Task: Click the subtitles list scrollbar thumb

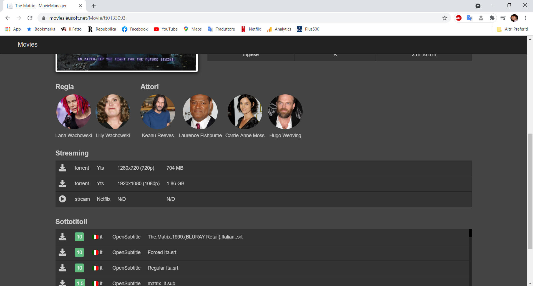Action: pos(471,233)
